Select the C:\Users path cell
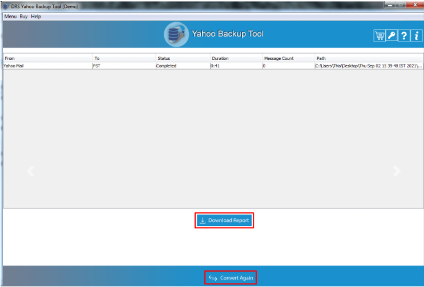424x287 pixels. tap(369, 66)
